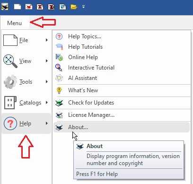The width and height of the screenshot is (193, 184).
Task: Click the application logo icon in title bar
Action: 5,7
